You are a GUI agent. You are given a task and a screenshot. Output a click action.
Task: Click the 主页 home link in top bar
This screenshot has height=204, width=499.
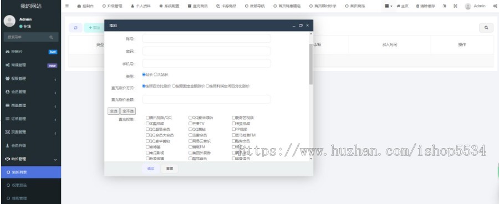[x=403, y=6]
